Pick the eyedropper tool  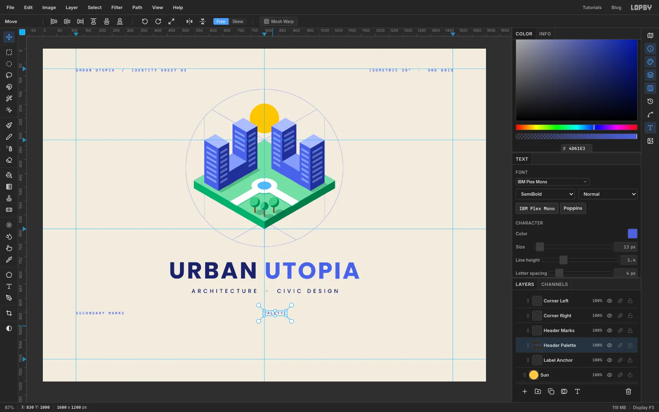[9, 260]
